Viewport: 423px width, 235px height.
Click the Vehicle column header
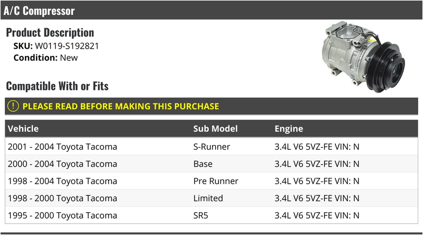coord(23,129)
